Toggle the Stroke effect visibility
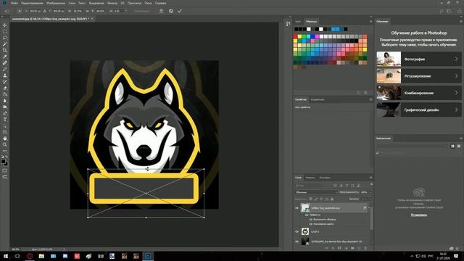The image size is (464, 261). pos(311,220)
